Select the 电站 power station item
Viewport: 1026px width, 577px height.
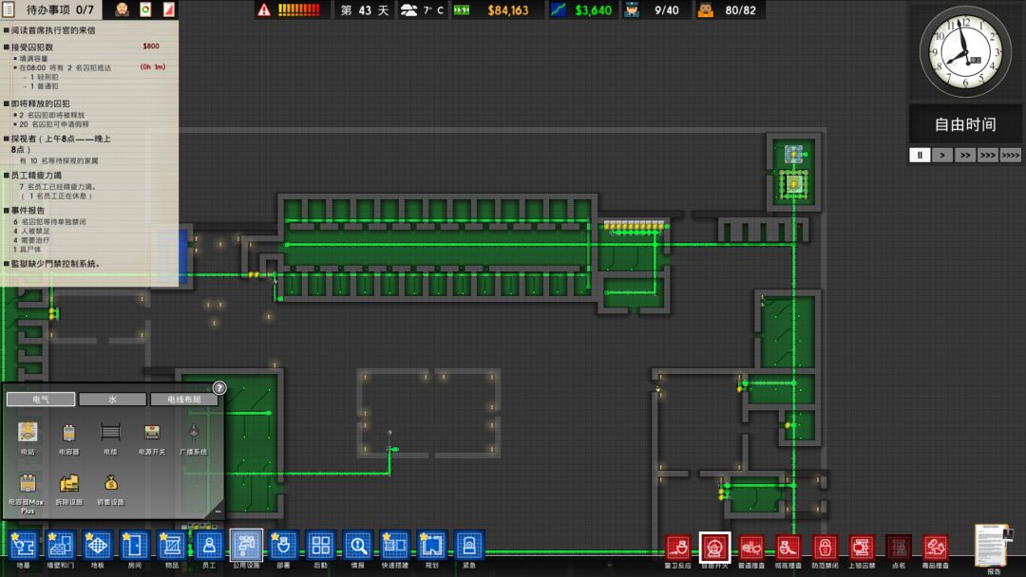coord(28,437)
